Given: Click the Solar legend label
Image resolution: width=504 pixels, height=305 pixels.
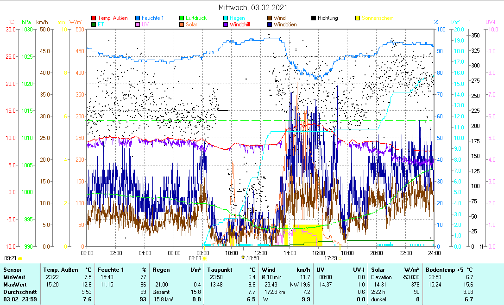Looking at the screenshot, I should (191, 24).
